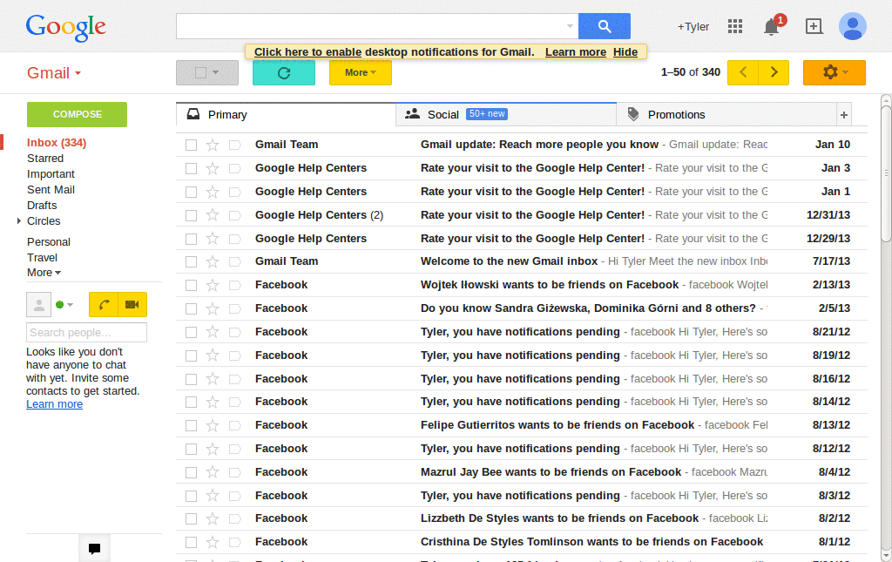Image resolution: width=892 pixels, height=562 pixels.
Task: Open the yellow More actions dropdown
Action: (360, 73)
